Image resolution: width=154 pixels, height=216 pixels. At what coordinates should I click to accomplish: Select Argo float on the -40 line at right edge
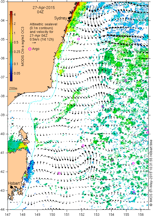point(148,132)
